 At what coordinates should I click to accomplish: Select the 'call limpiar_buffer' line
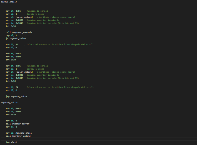[x=18, y=124]
